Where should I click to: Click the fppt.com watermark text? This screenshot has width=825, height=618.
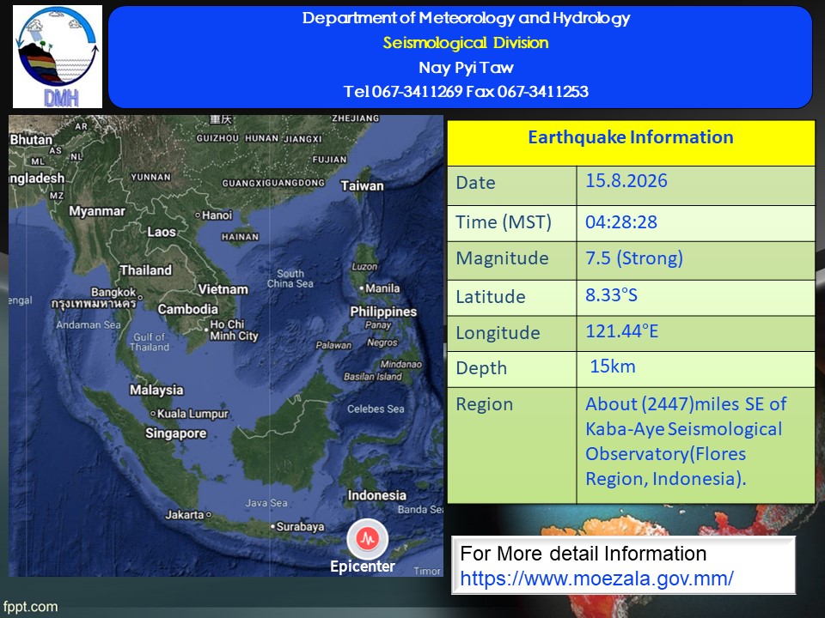pos(31,607)
